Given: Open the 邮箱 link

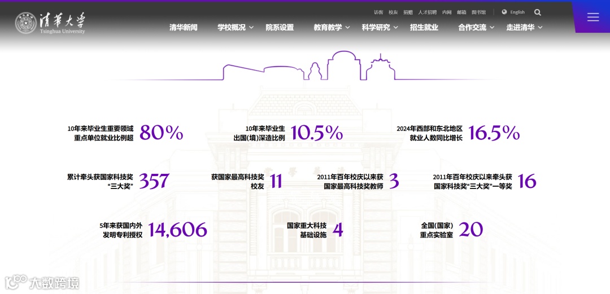Looking at the screenshot, I should coord(462,12).
